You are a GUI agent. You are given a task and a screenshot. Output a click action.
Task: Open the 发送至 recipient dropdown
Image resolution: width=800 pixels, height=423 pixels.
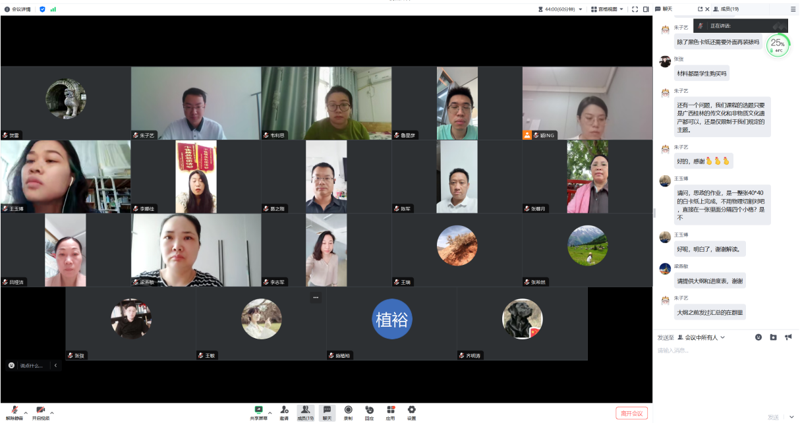pyautogui.click(x=701, y=337)
